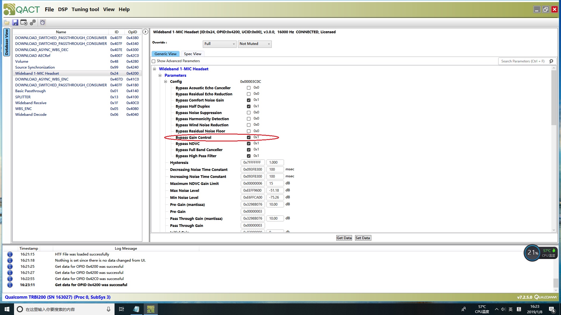Click the Set Data button
This screenshot has width=561, height=315.
(x=363, y=238)
